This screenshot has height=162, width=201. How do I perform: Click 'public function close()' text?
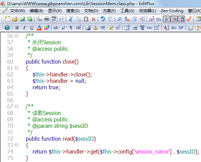pyautogui.click(x=52, y=62)
